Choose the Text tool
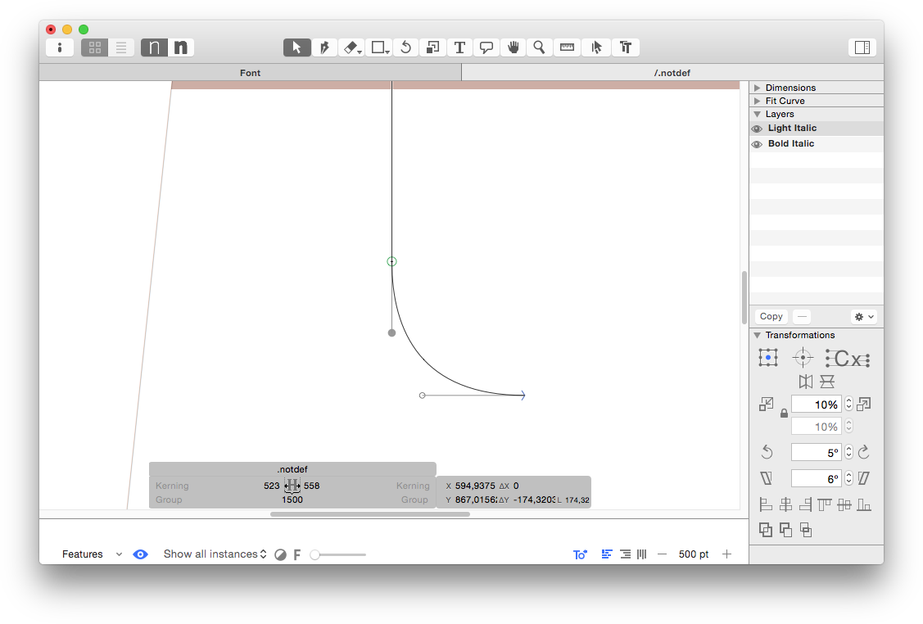 459,47
